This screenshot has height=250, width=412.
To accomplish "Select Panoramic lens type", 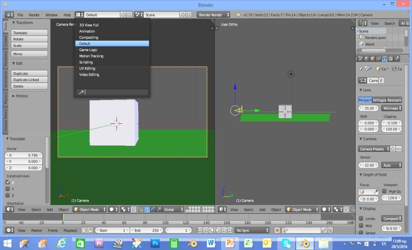I will coord(394,100).
